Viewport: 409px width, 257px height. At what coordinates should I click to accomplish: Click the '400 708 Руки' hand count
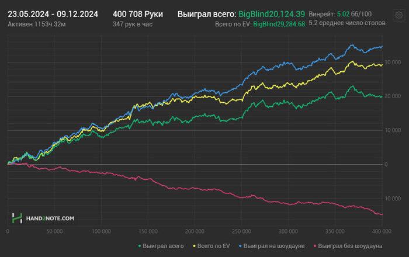pyautogui.click(x=138, y=14)
